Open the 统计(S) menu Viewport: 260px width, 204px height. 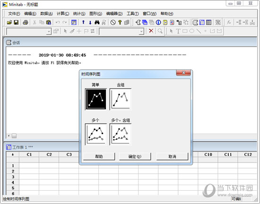(x=79, y=14)
